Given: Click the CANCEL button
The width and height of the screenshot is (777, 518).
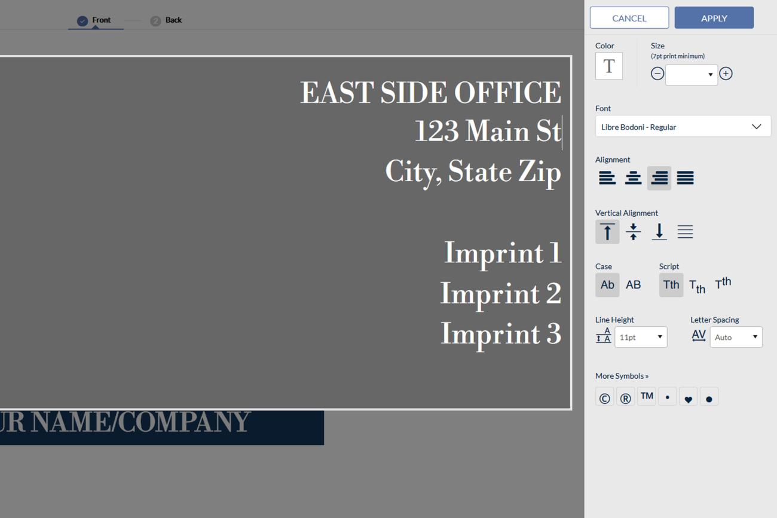Looking at the screenshot, I should tap(629, 18).
